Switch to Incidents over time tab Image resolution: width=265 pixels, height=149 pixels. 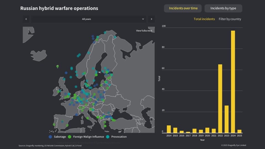[x=183, y=8]
